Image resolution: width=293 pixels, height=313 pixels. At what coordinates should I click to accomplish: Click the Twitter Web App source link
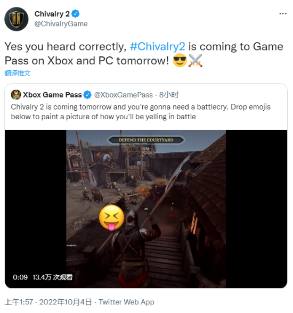126,302
